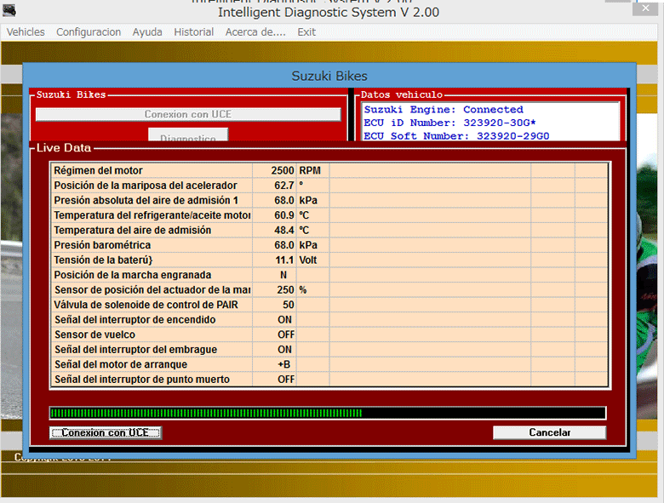Select the Sensor de vuelco row
The height and width of the screenshot is (503, 664).
coord(329,334)
